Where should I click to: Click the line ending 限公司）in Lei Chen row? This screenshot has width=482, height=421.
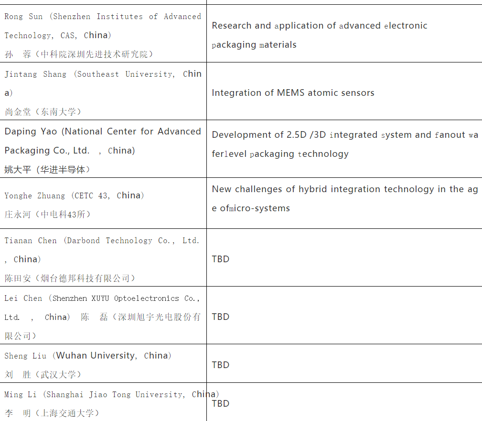tap(20, 336)
